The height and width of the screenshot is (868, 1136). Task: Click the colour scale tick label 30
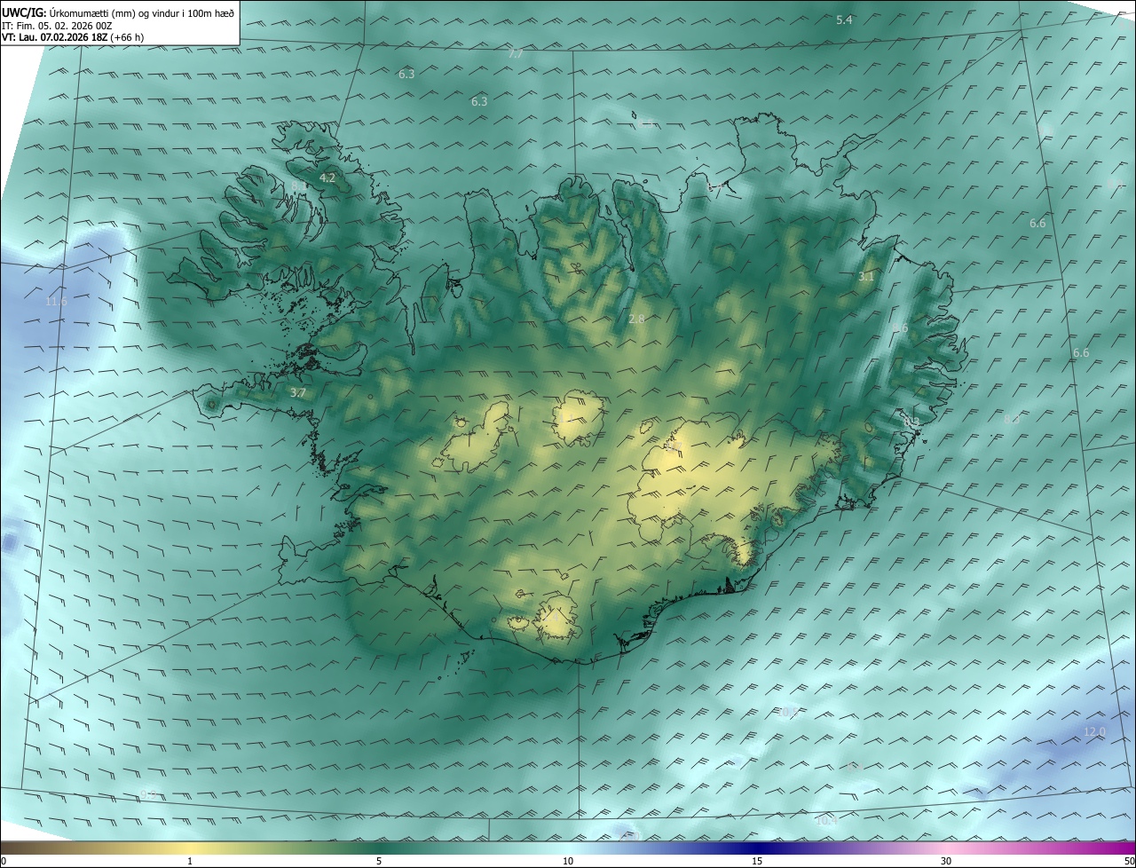click(x=946, y=862)
